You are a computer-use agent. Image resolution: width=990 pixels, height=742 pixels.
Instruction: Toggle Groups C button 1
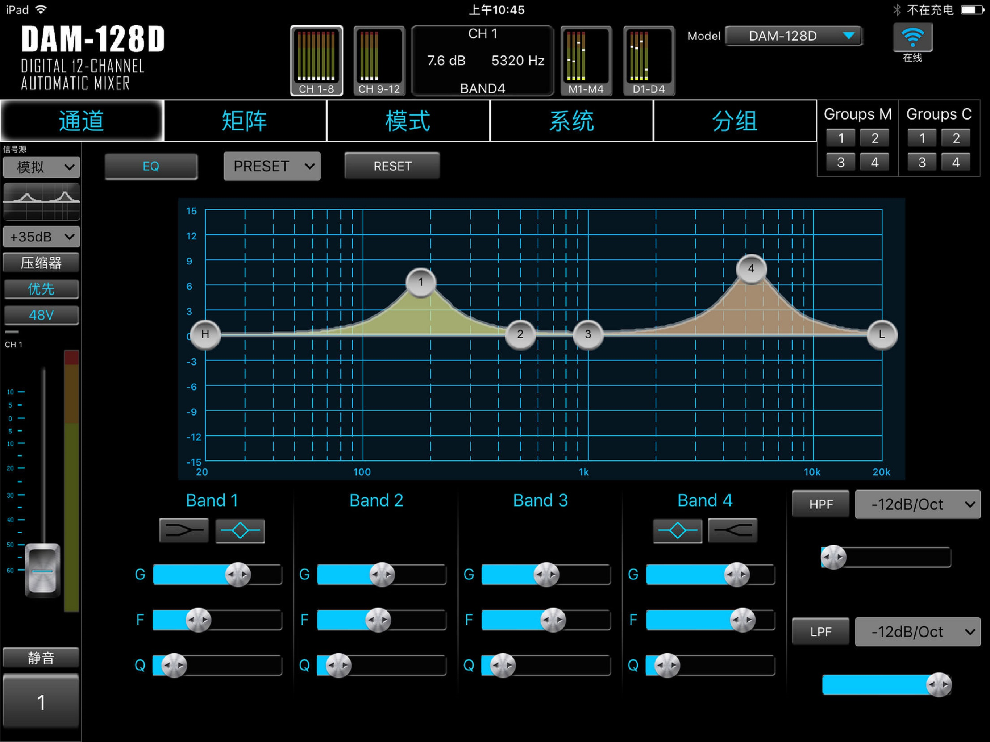(922, 138)
